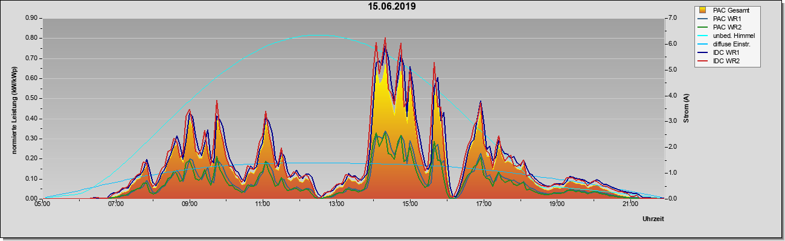The image size is (785, 241).
Task: Click the 21:00 time axis label
Action: [x=630, y=204]
